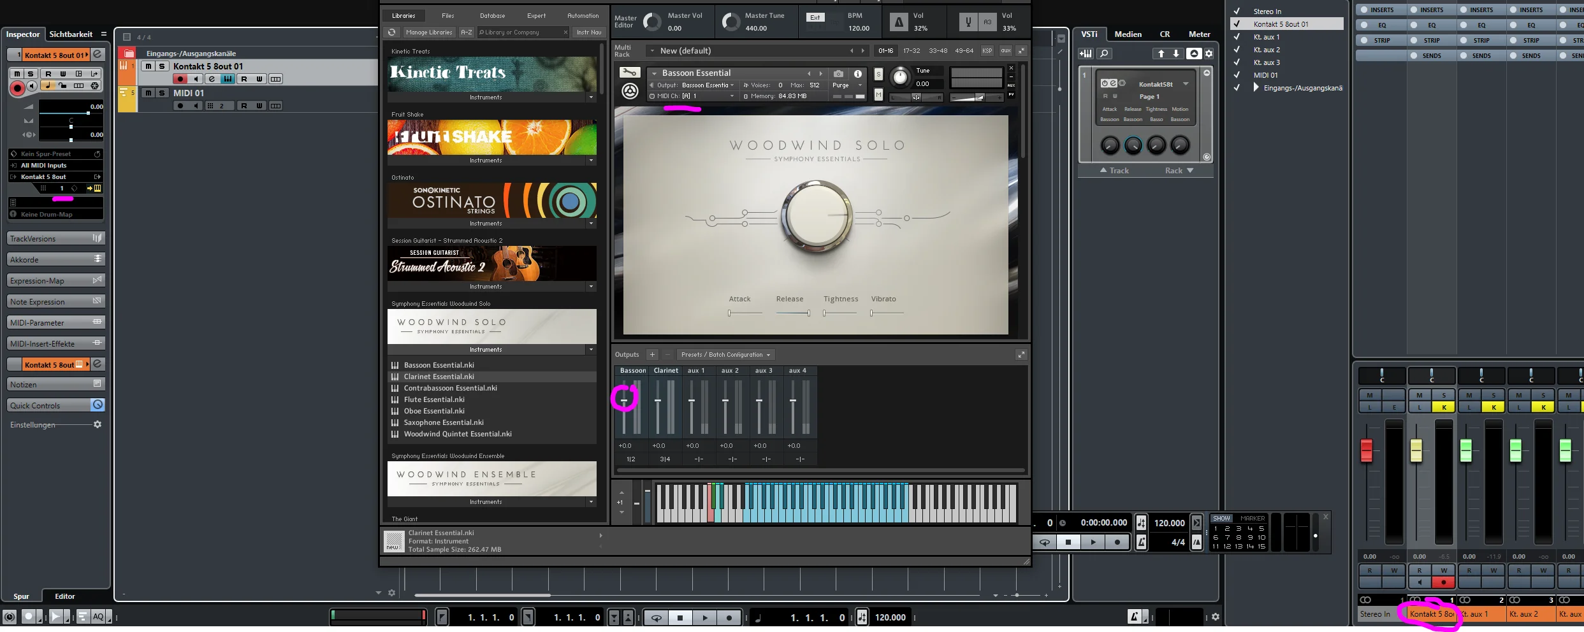Mute the Kontakt 5 8out 01 track

149,66
